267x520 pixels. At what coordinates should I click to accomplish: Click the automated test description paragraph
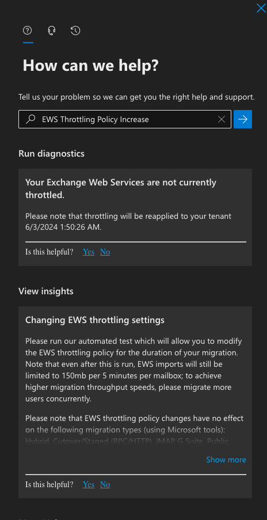click(x=134, y=370)
